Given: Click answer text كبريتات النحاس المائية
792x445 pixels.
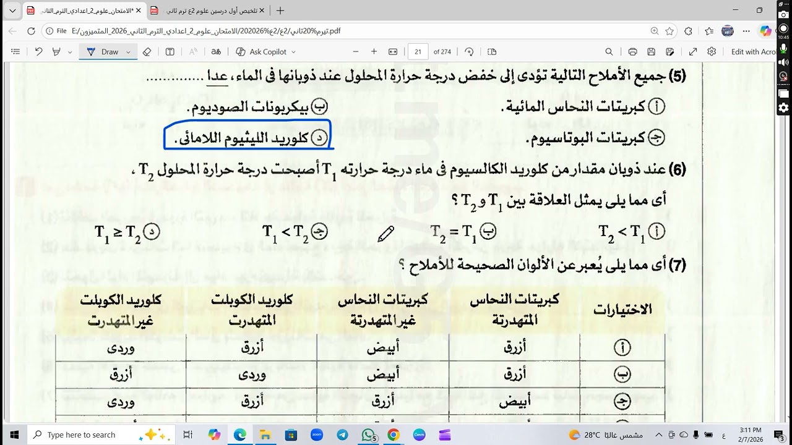Looking at the screenshot, I should [x=573, y=107].
